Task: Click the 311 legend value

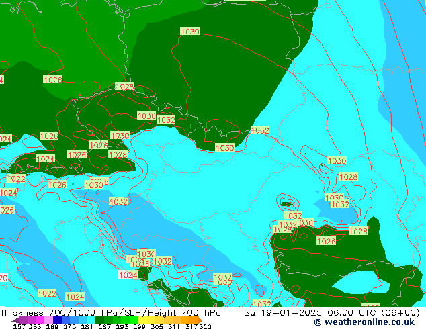Action: [x=174, y=326]
